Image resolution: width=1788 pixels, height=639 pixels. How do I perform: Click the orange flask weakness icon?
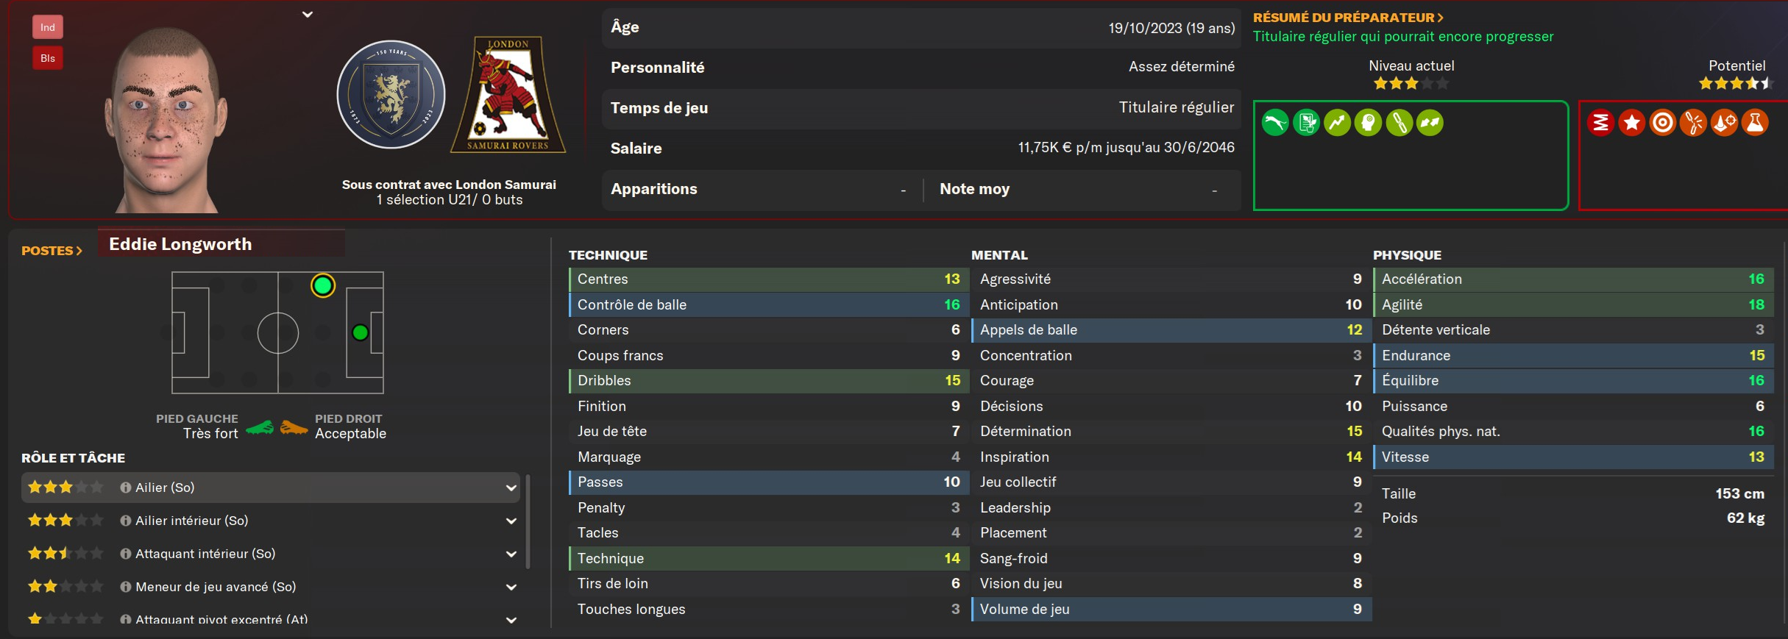(1755, 123)
